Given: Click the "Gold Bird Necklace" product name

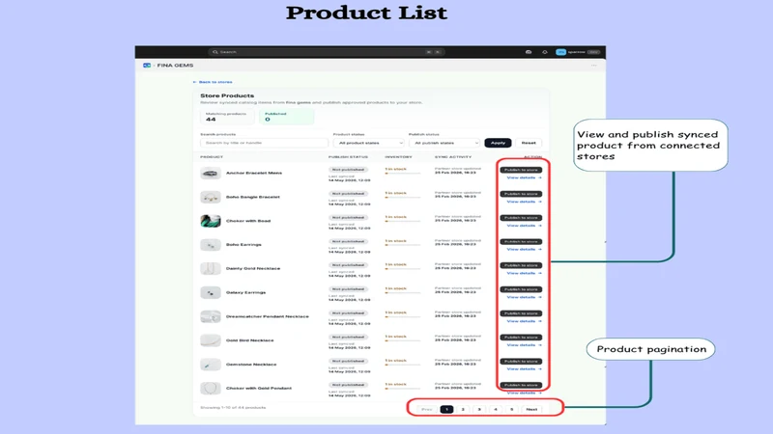Looking at the screenshot, I should (250, 340).
